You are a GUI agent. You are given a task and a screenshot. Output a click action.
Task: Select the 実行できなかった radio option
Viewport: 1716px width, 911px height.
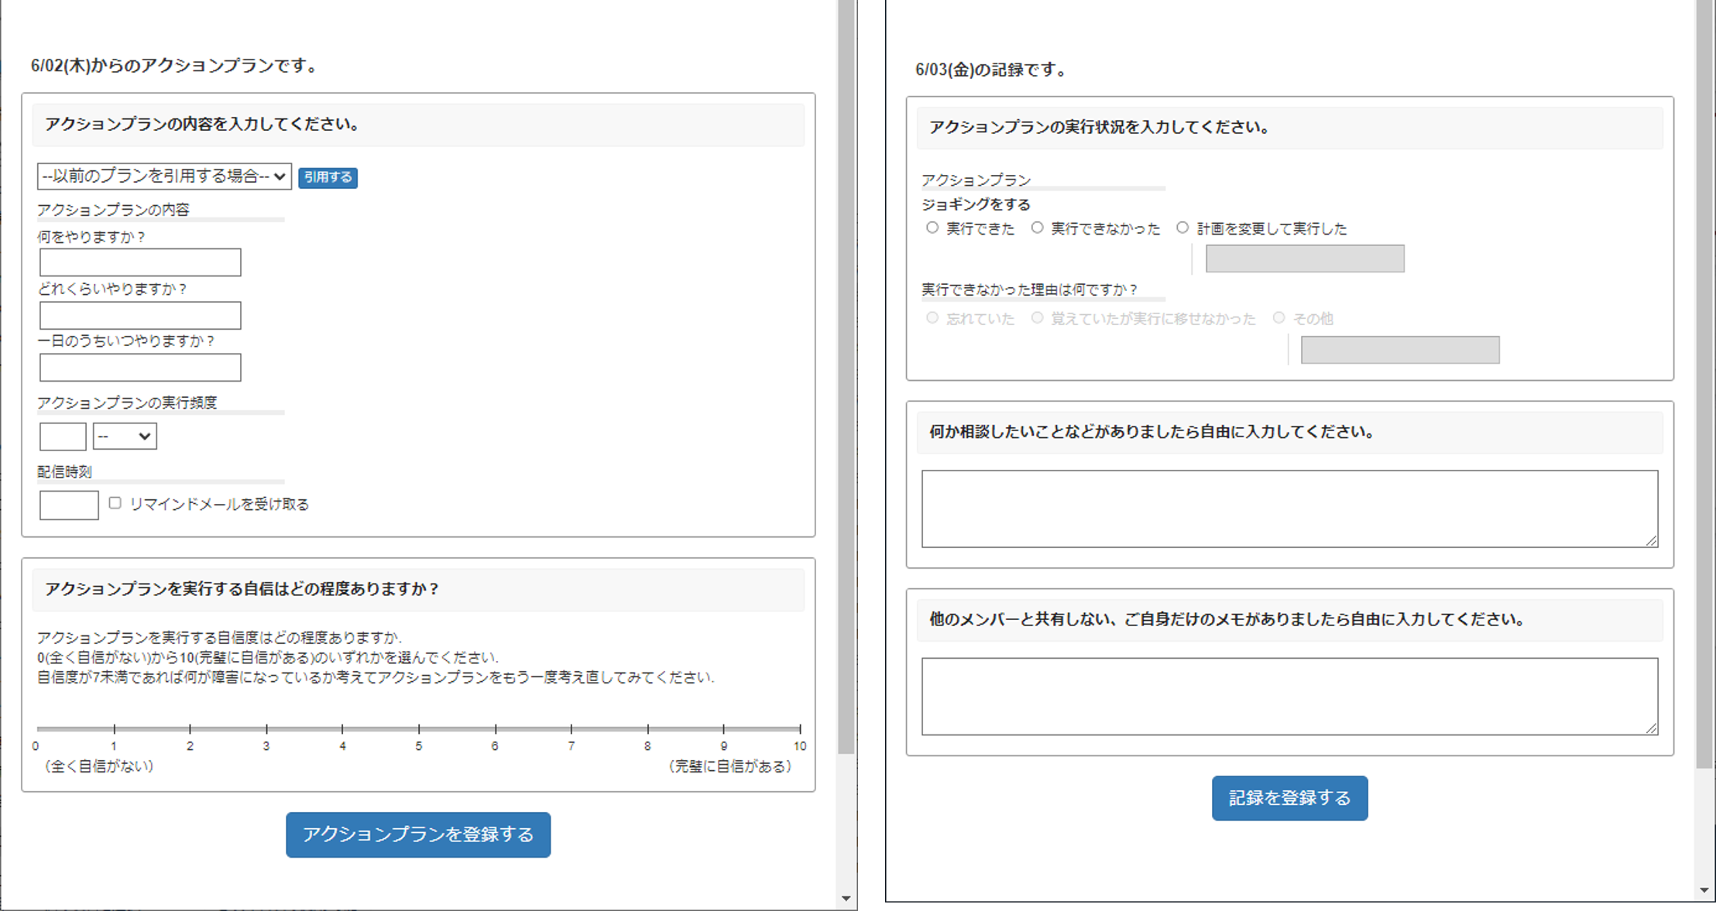click(x=1036, y=227)
